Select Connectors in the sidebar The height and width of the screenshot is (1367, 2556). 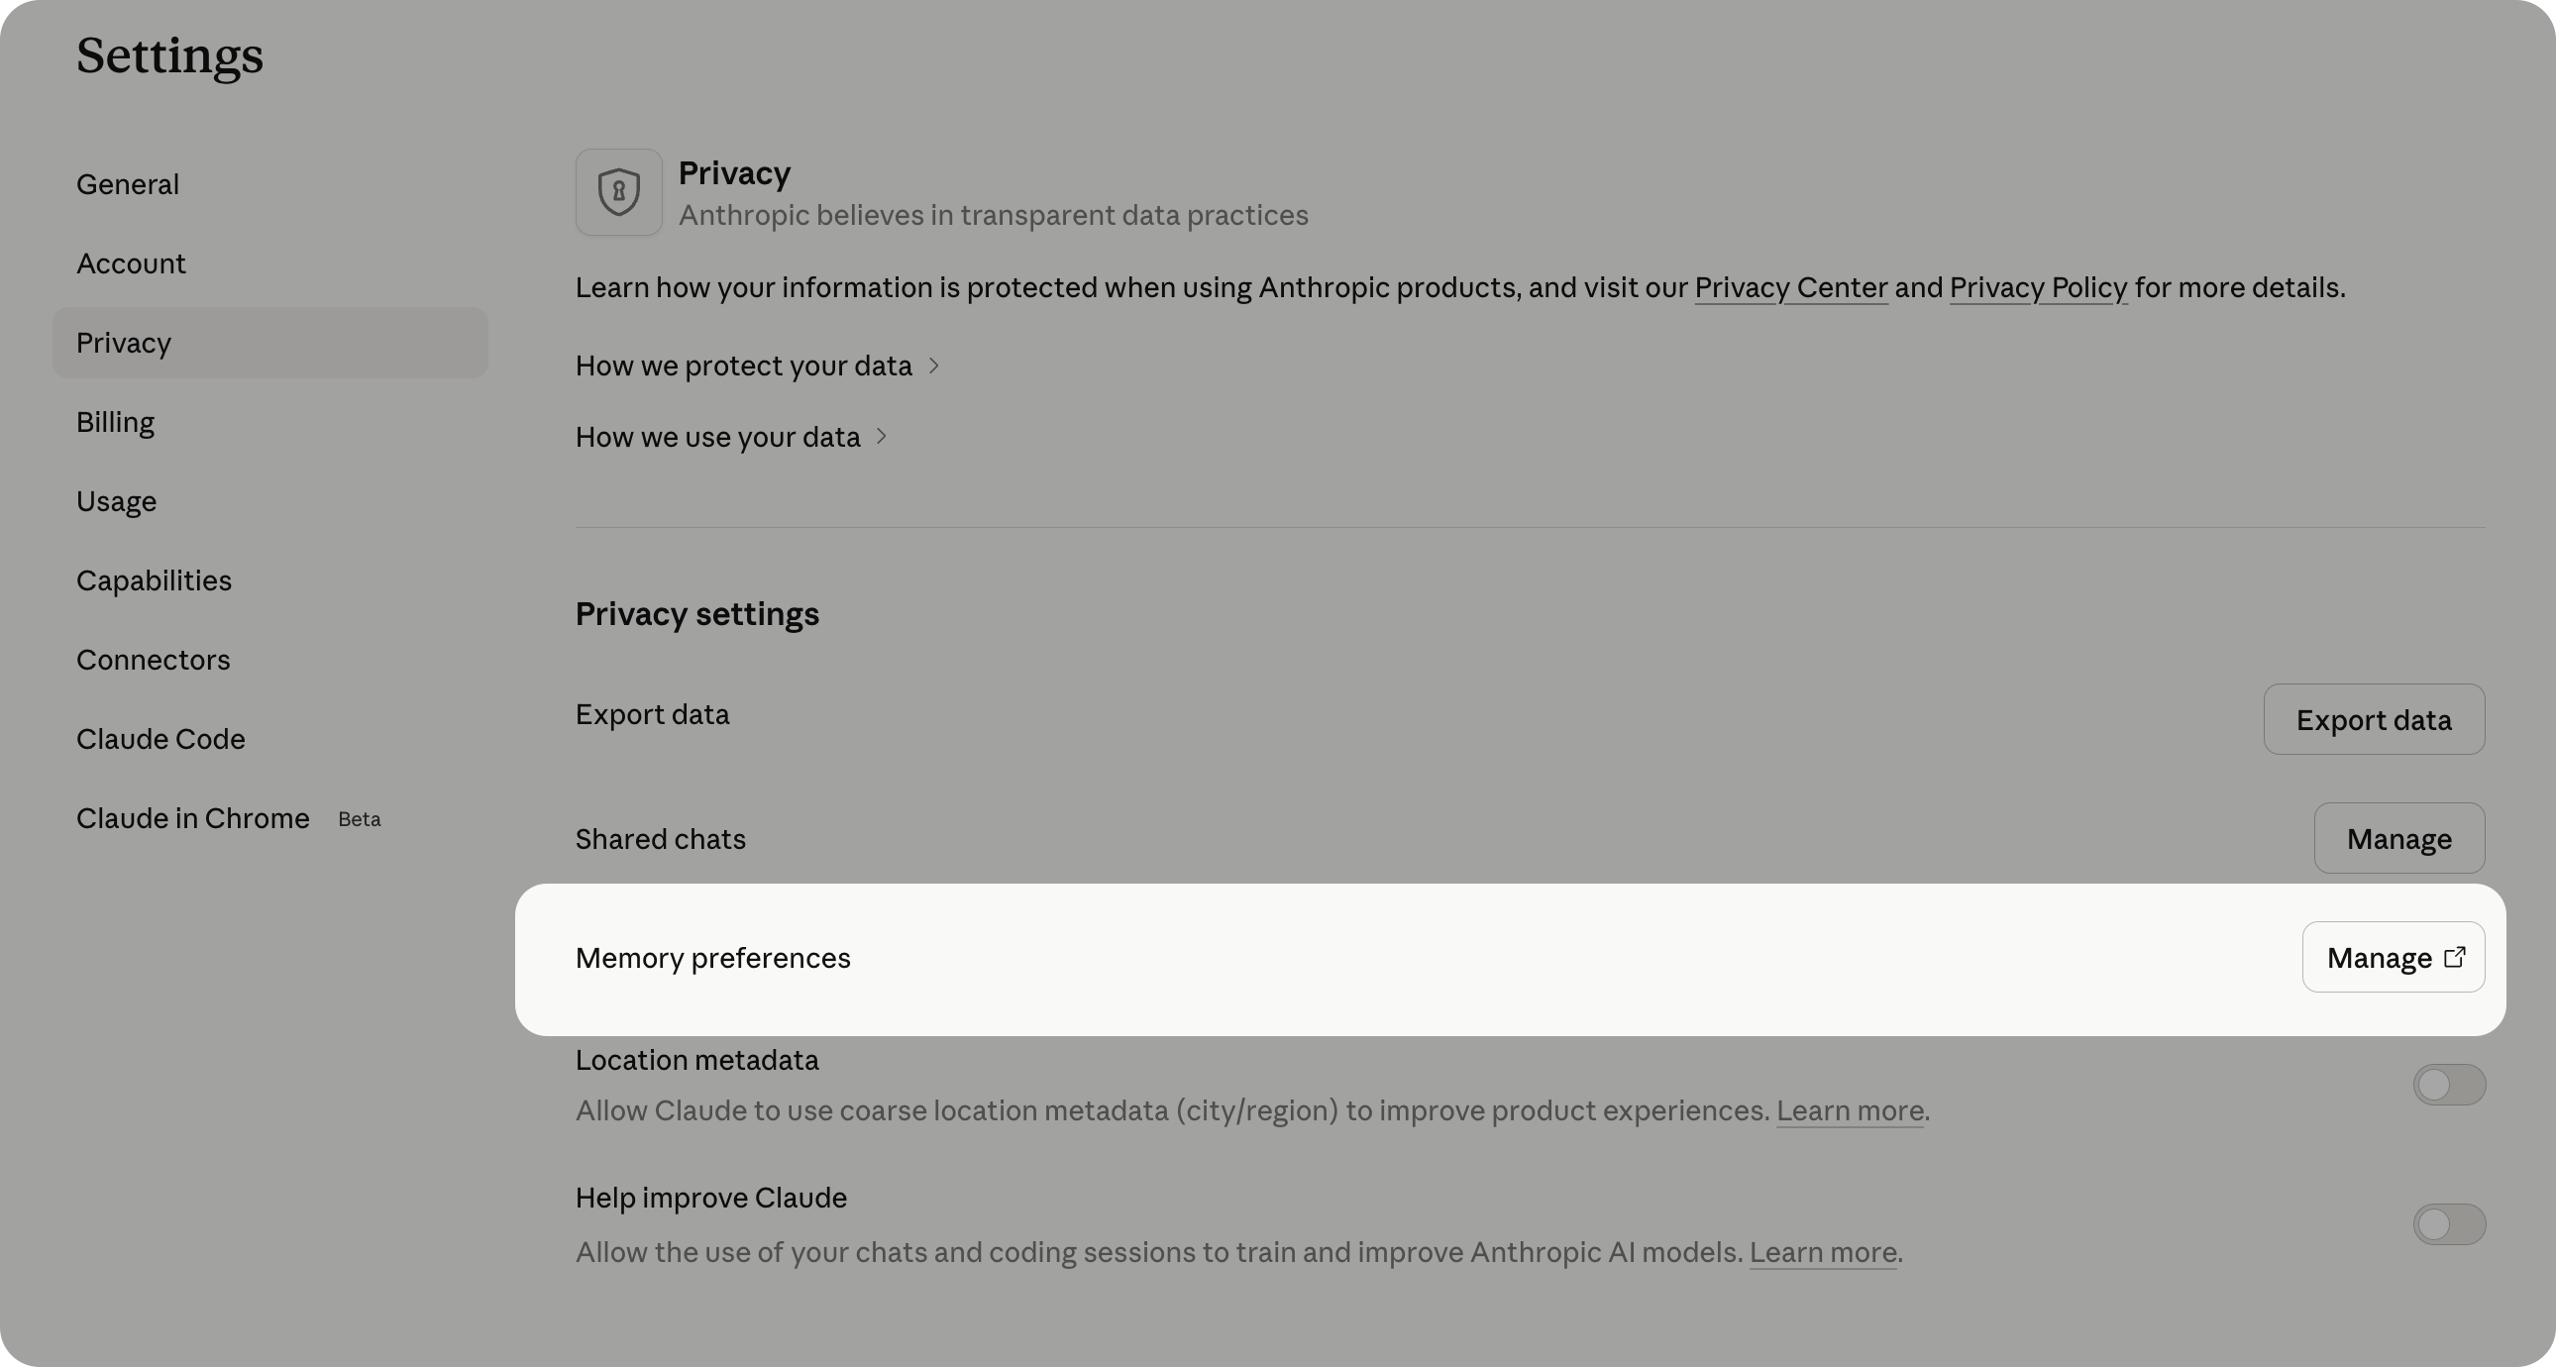point(153,660)
